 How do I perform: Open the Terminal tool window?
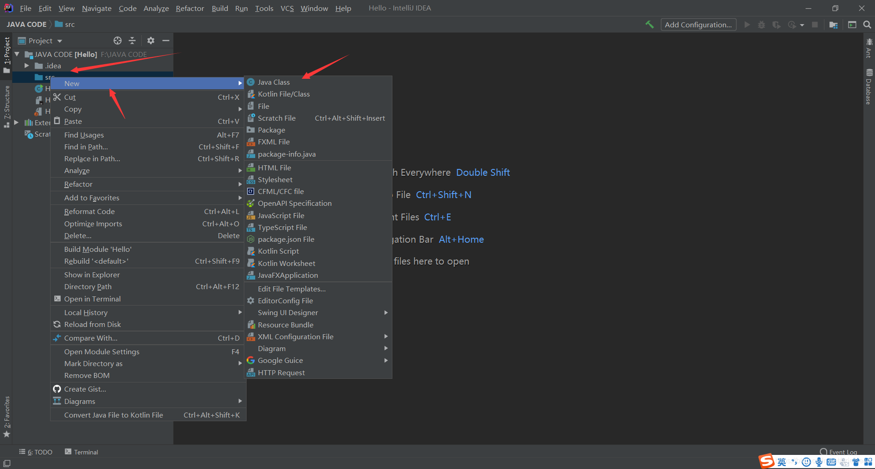point(82,452)
